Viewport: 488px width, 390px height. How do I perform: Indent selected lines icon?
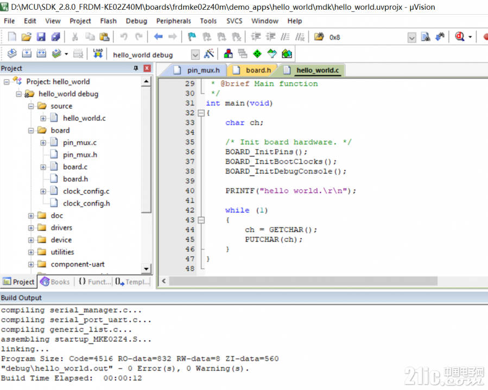(x=256, y=37)
